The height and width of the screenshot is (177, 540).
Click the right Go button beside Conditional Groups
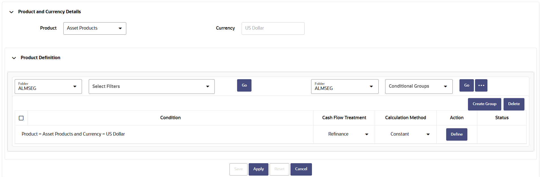coord(466,85)
